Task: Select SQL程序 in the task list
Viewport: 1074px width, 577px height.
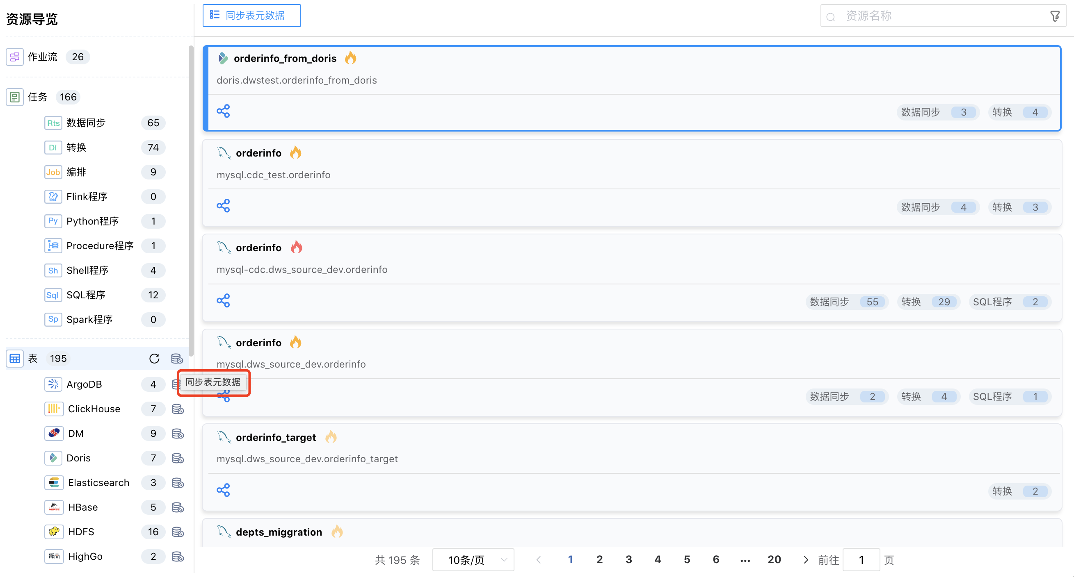Action: click(86, 295)
